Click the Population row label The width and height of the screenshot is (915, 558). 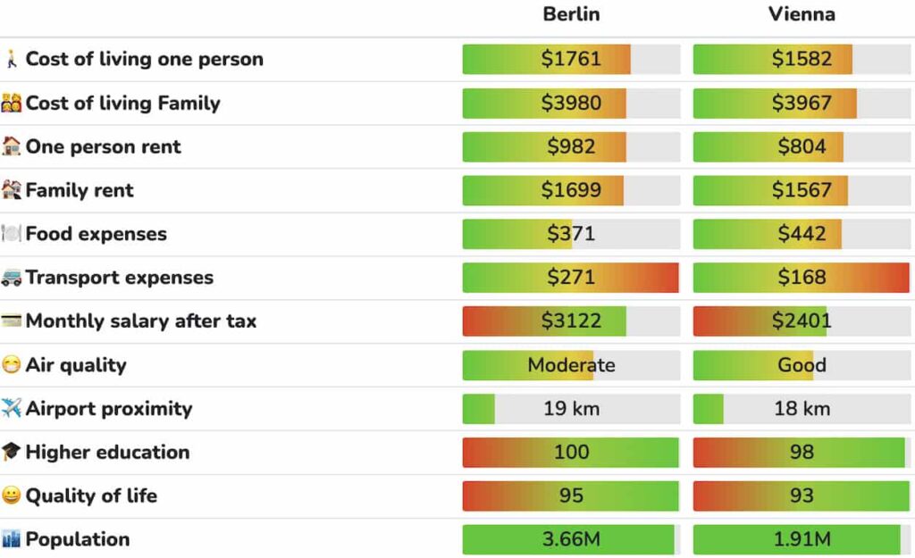(77, 539)
